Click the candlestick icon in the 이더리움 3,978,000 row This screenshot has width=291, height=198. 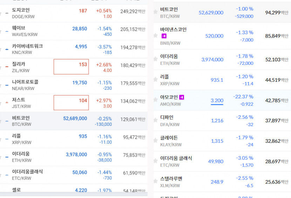pos(7,157)
